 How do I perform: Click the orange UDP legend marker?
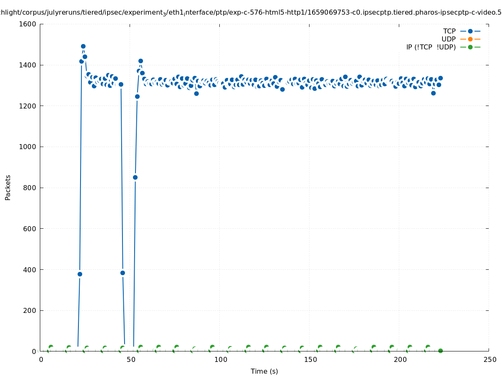tap(470, 39)
